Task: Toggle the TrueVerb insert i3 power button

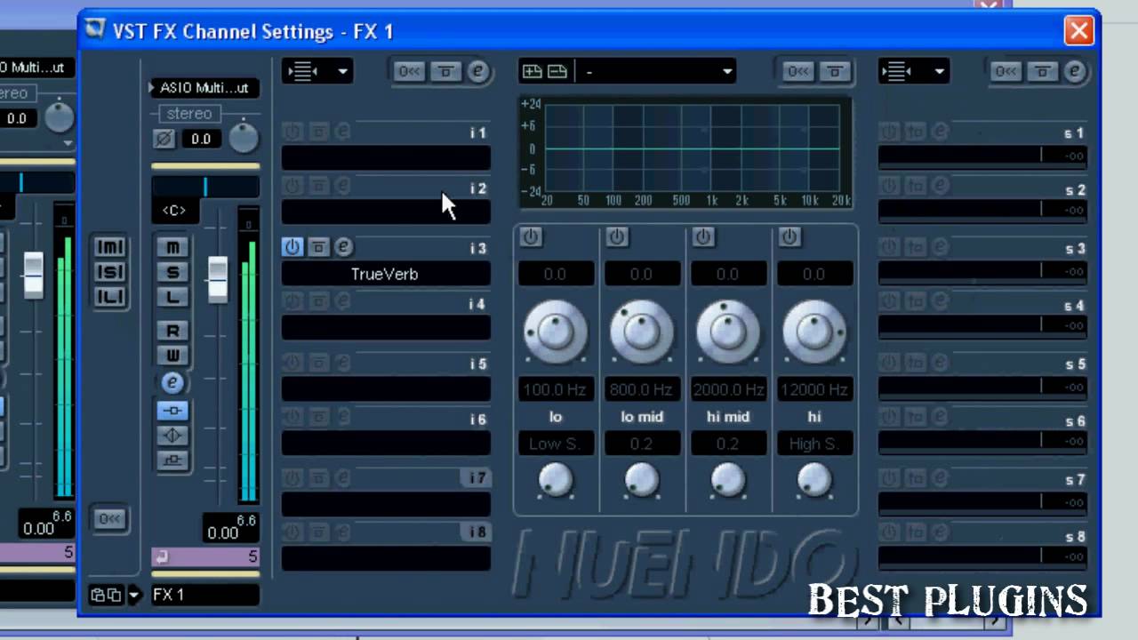Action: pos(293,247)
